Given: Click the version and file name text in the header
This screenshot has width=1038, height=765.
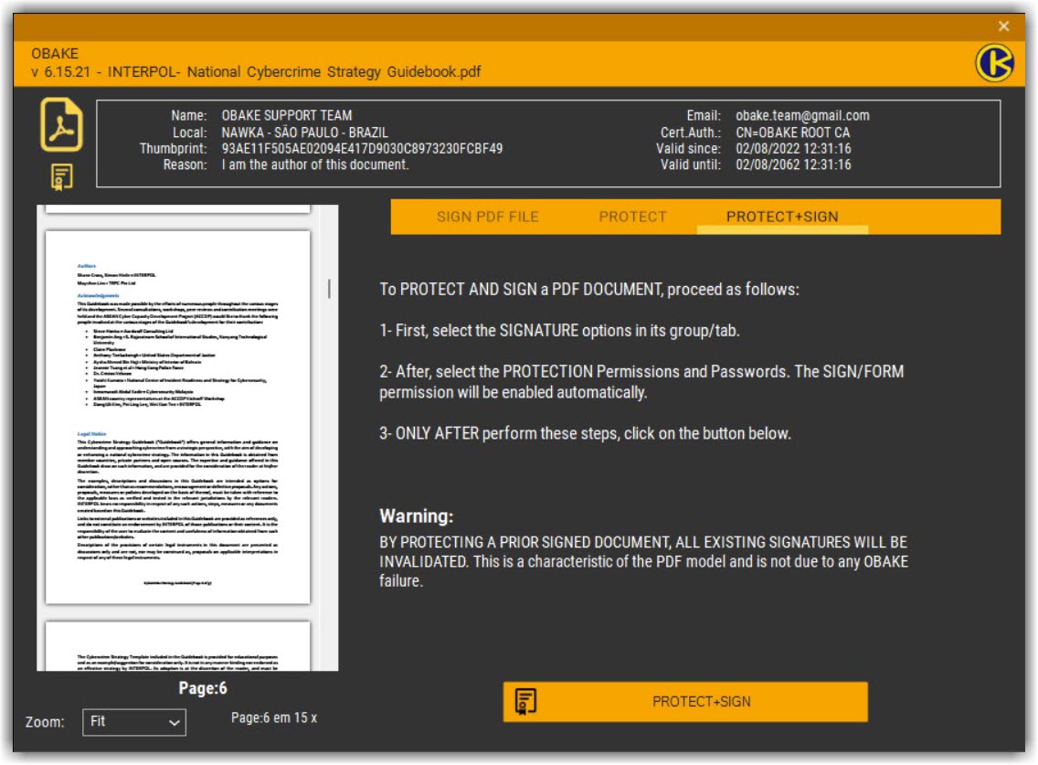Looking at the screenshot, I should [256, 71].
